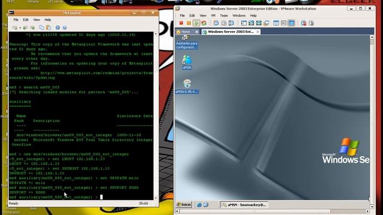Open the File menu in VMware Workstation

coord(182,16)
